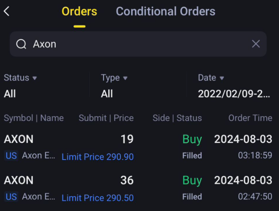Tap the US market badge on first order
The height and width of the screenshot is (211, 279).
11,156
